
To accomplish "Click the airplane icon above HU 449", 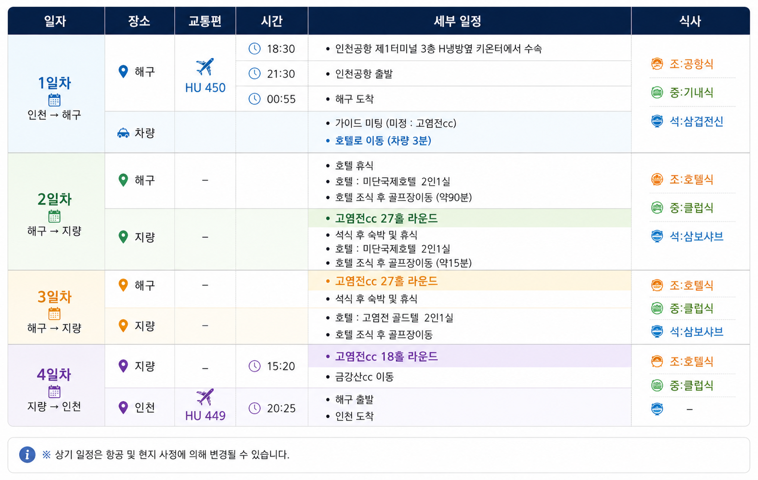I will [x=205, y=397].
